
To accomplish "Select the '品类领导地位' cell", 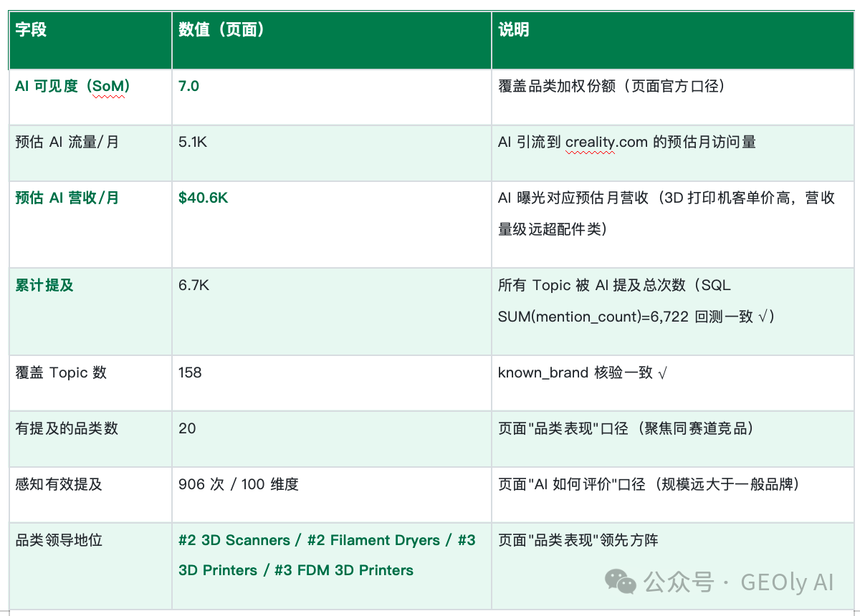I will click(x=90, y=566).
